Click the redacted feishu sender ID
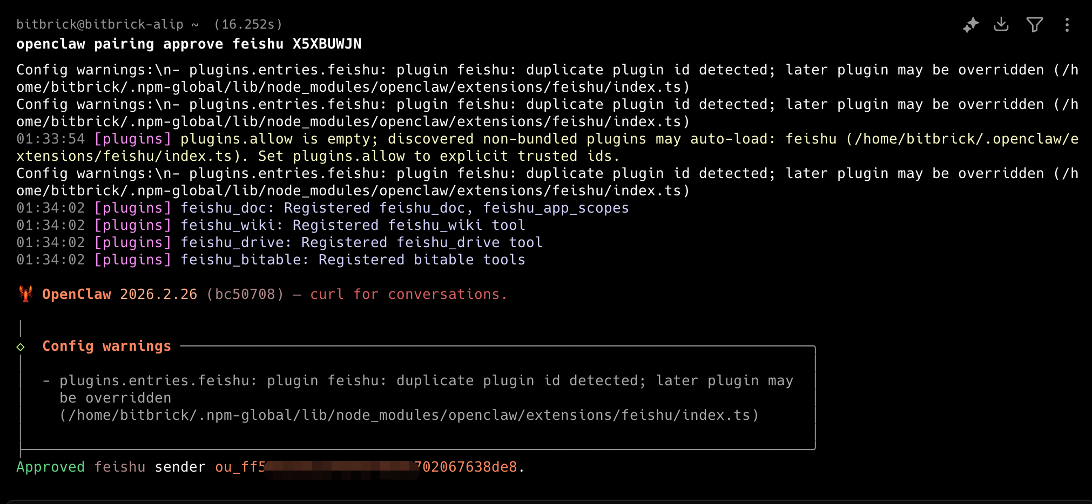 tap(366, 467)
